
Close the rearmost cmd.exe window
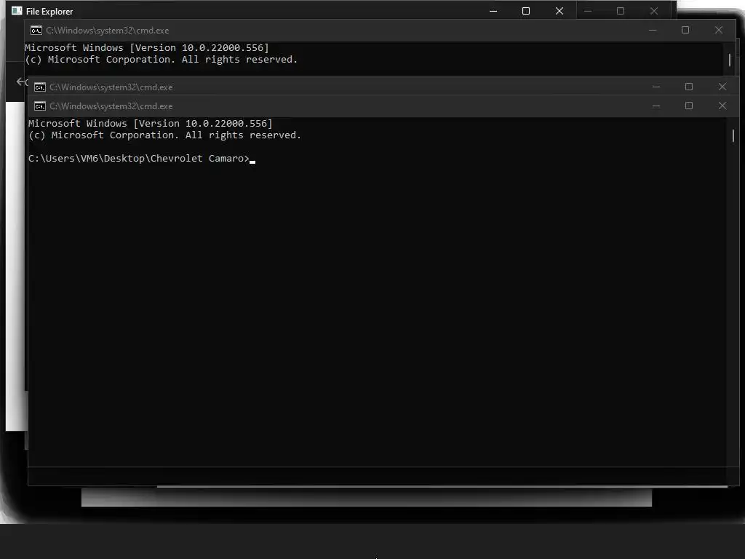pos(718,31)
